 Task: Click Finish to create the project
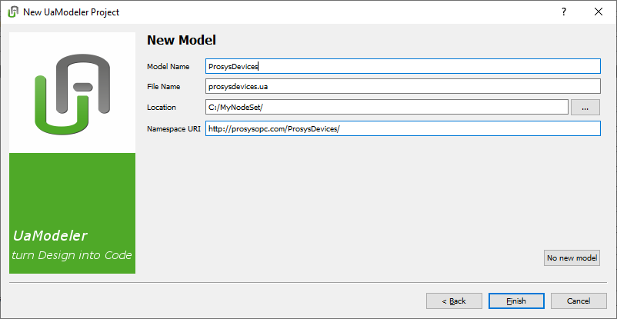pyautogui.click(x=516, y=301)
